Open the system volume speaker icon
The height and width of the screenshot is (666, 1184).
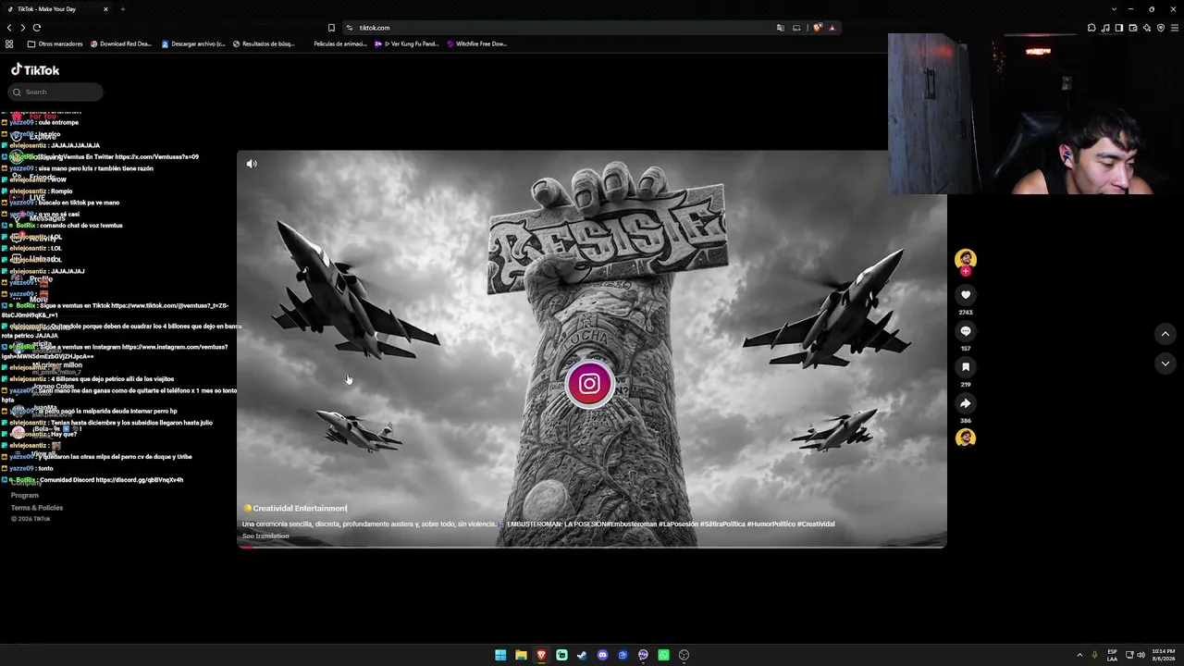(x=1141, y=655)
